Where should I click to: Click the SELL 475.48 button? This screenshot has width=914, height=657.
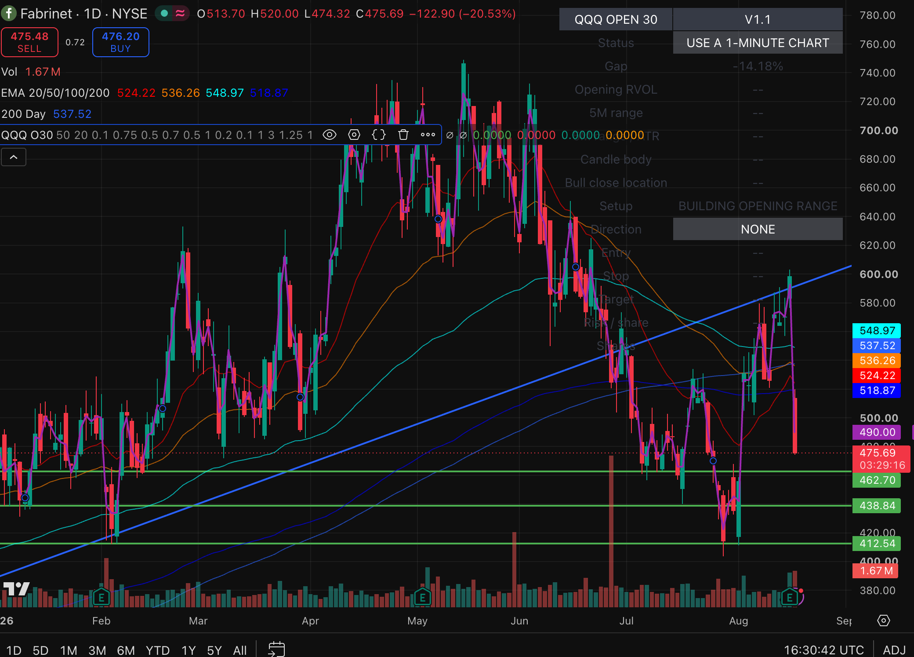(x=29, y=42)
